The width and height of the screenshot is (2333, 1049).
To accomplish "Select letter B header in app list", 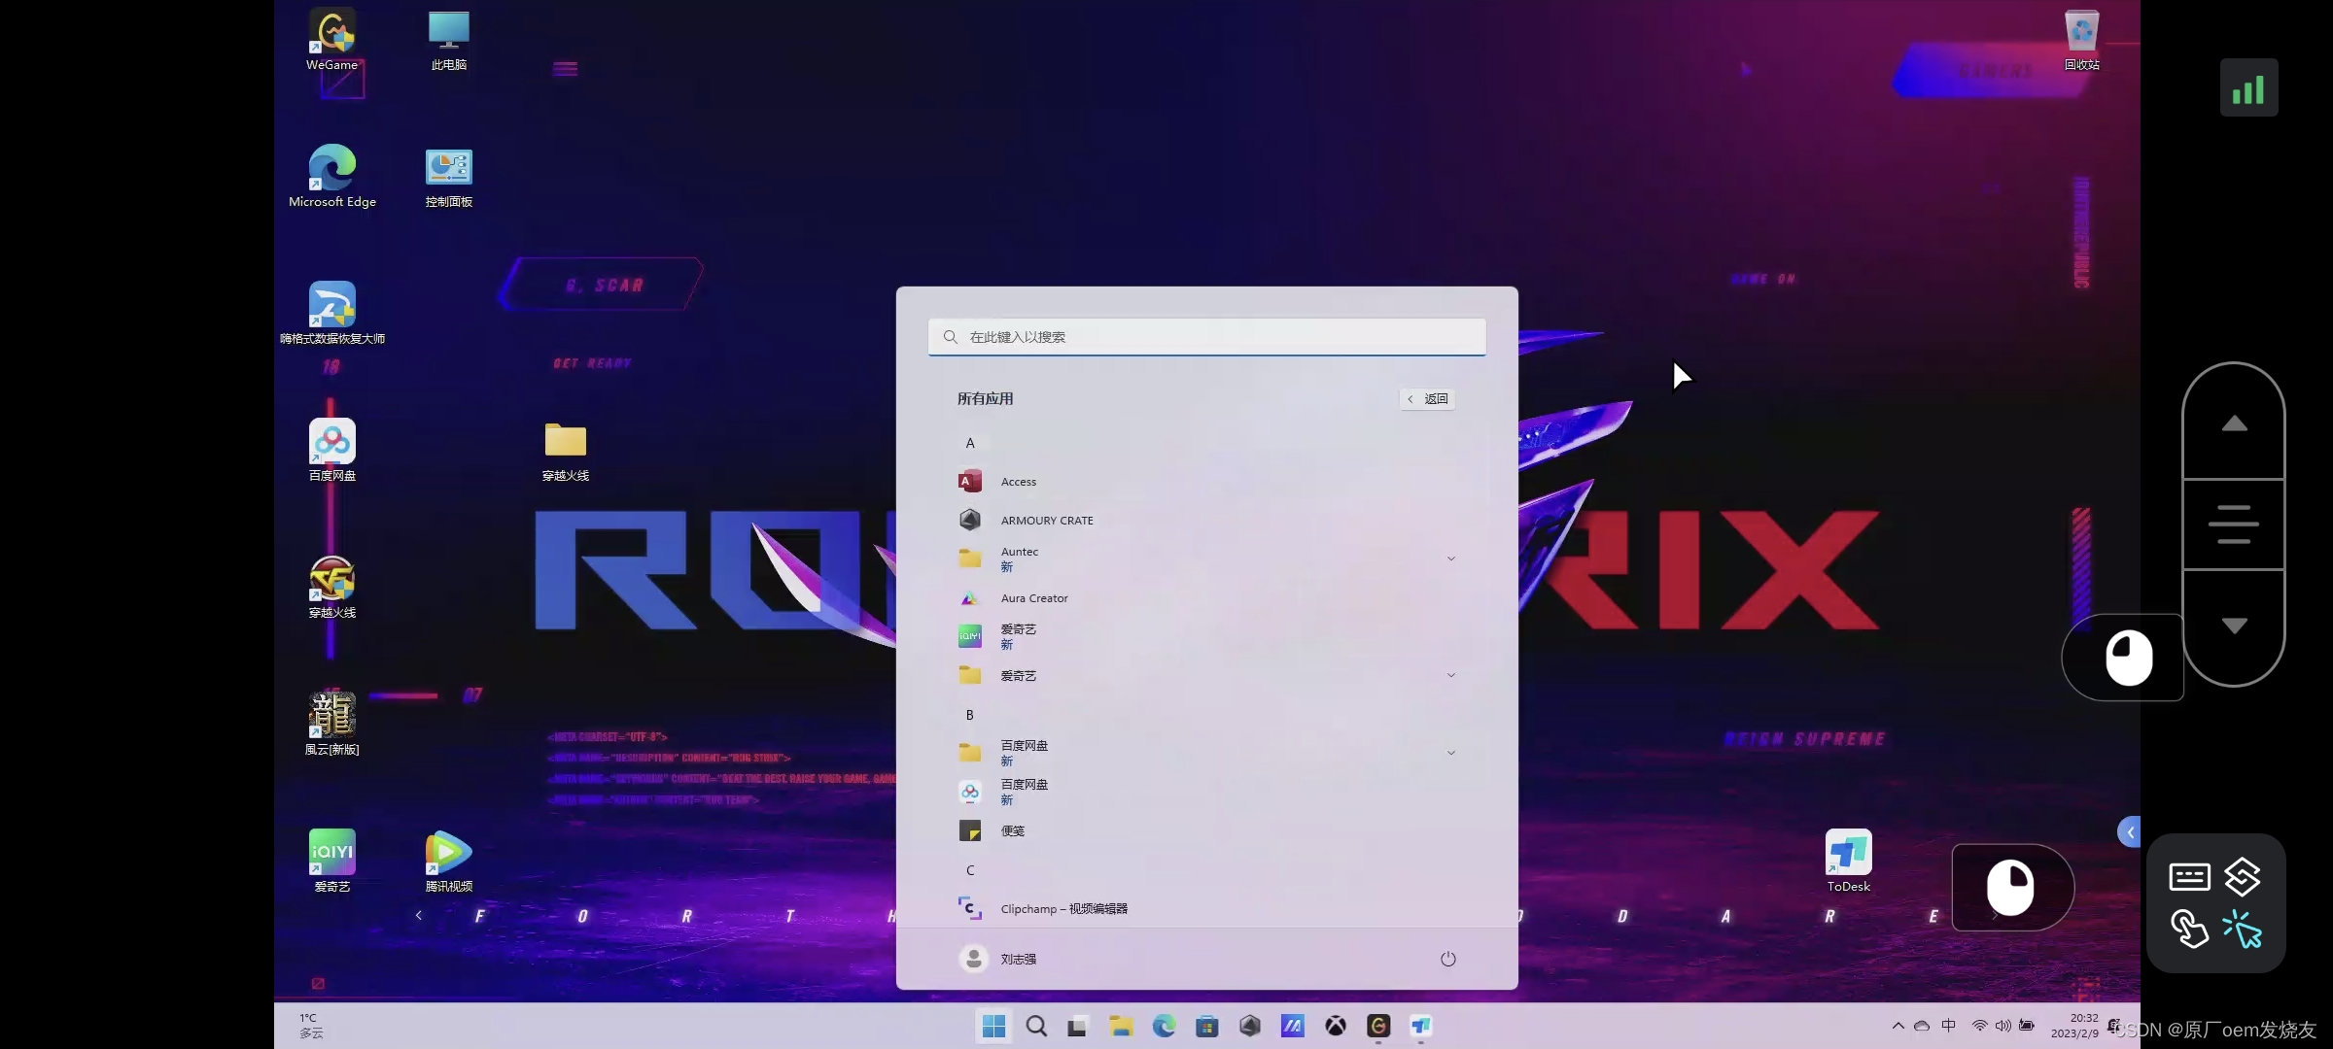I will [x=969, y=715].
